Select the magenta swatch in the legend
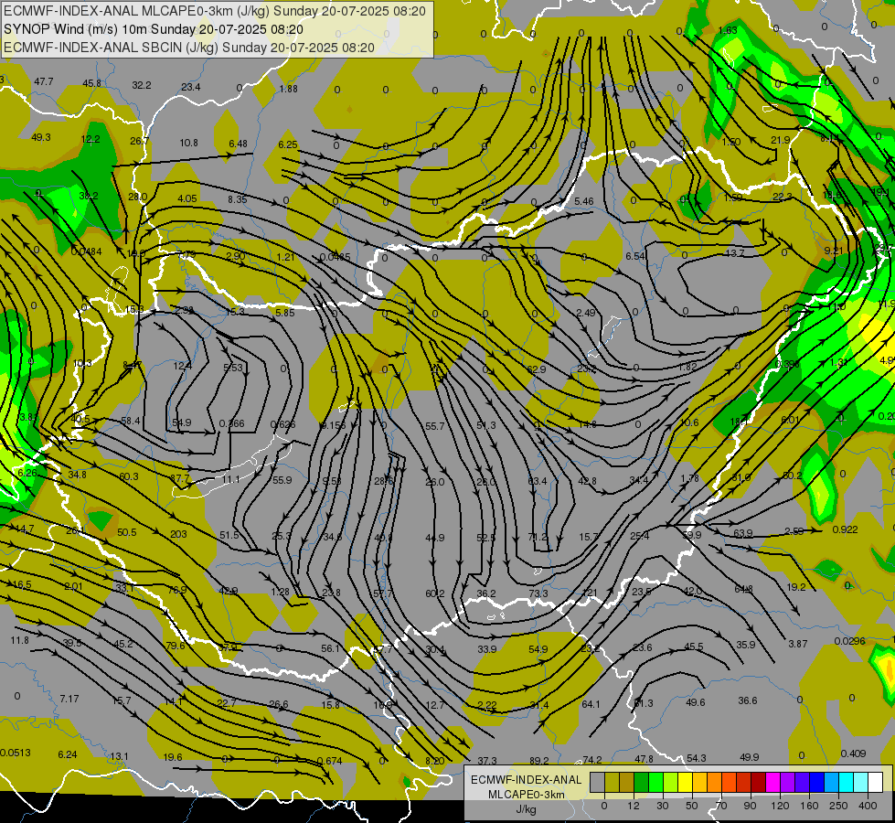This screenshot has width=895, height=823. click(x=773, y=782)
